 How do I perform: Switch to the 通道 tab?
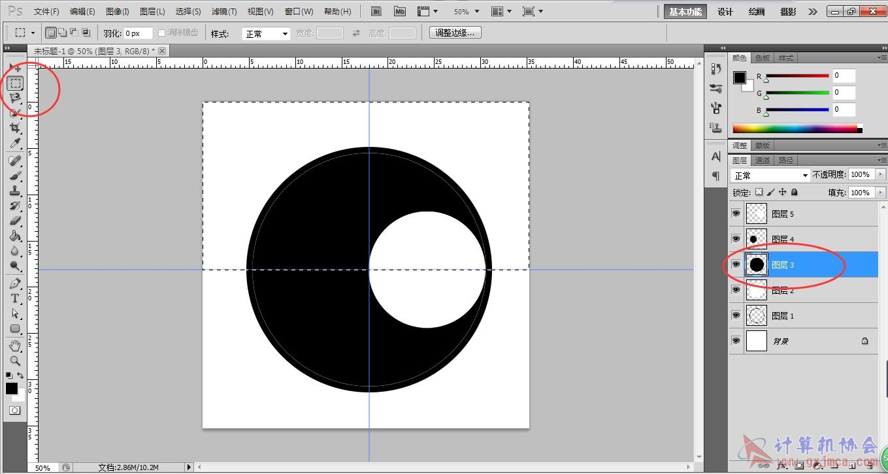pyautogui.click(x=762, y=161)
